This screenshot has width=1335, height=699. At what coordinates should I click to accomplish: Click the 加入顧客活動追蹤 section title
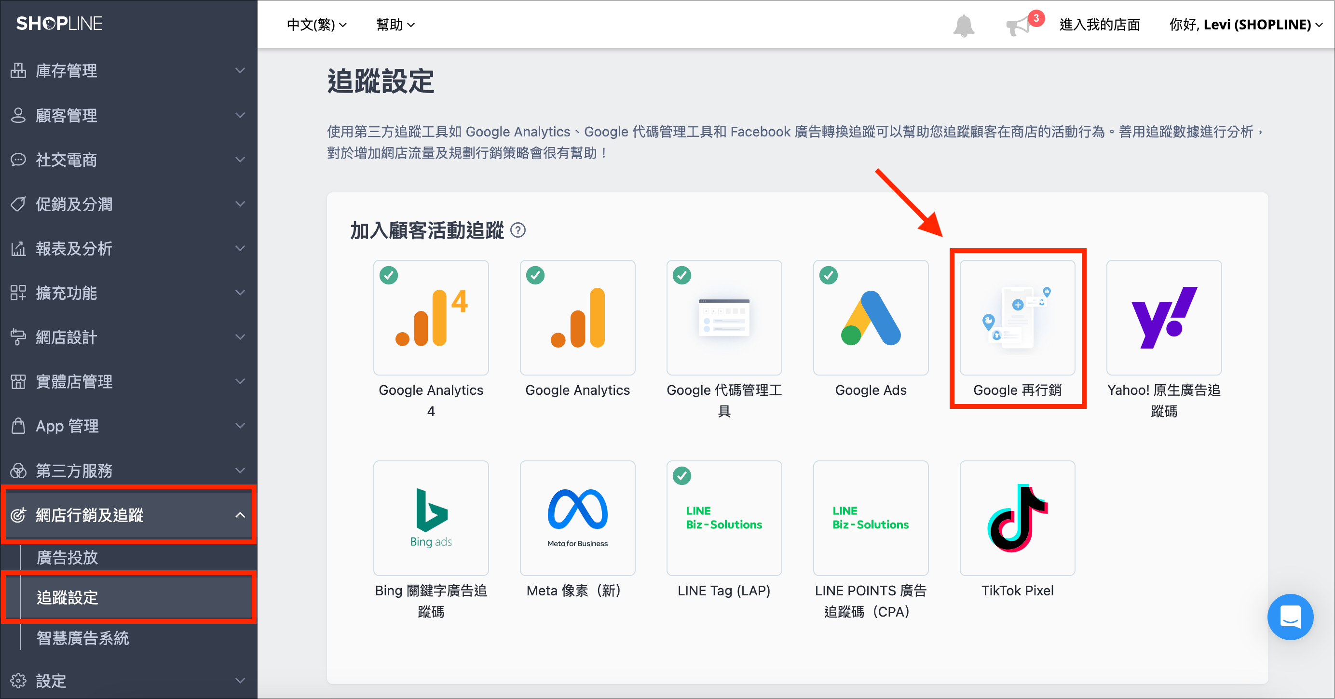(427, 230)
